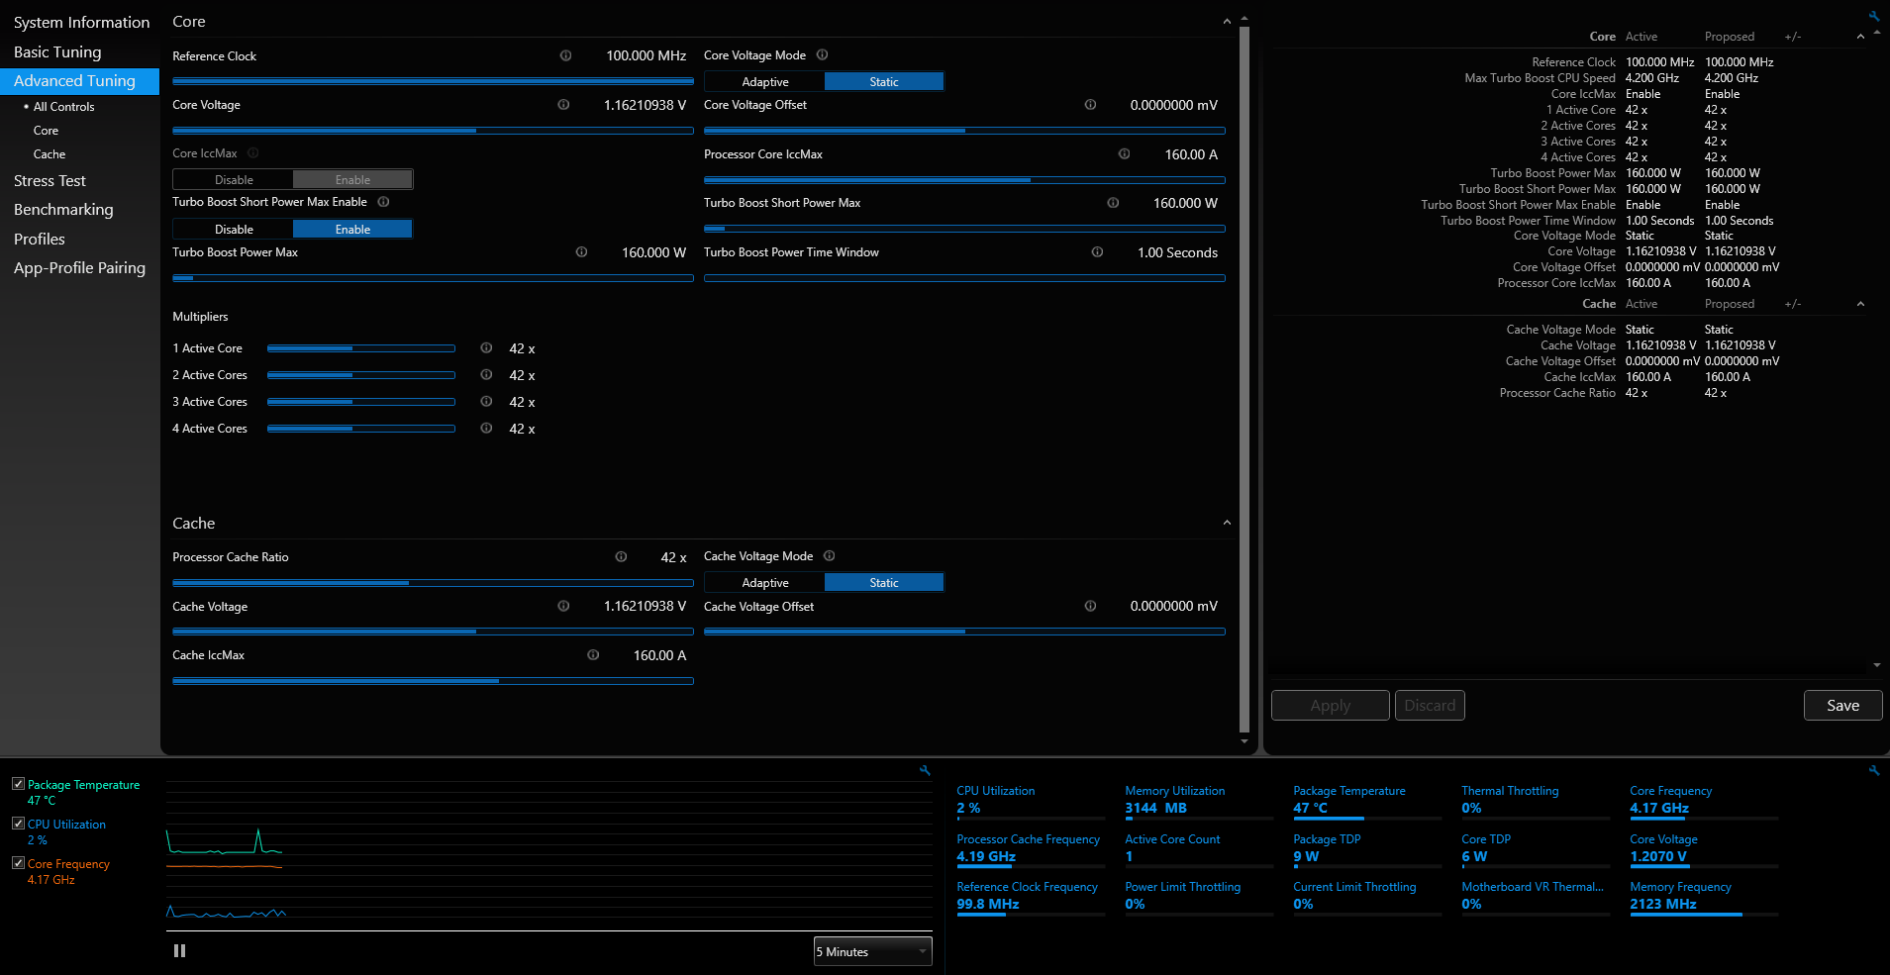Select Advanced Tuning in sidebar
Screen dimensions: 1890x975
79,80
